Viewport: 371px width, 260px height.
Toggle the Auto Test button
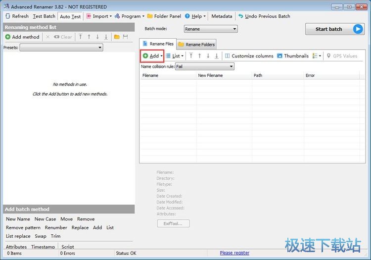(x=70, y=16)
